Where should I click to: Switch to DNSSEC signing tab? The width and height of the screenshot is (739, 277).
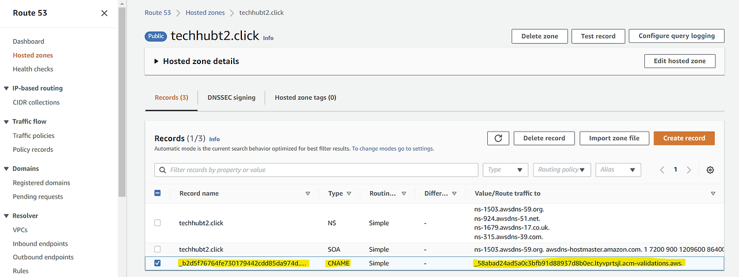(x=232, y=98)
